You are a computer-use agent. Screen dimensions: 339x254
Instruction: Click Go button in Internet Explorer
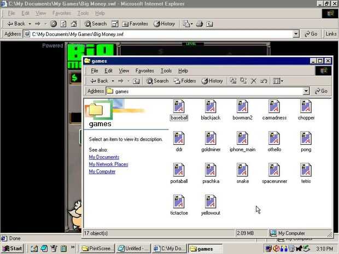click(x=311, y=34)
